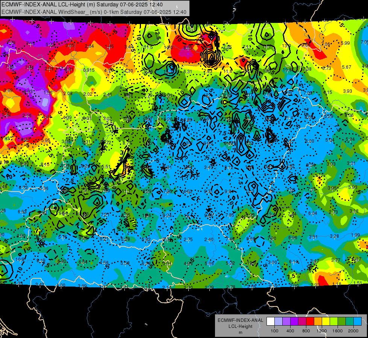Click the wind shear value '6.00'
Screen dimensions: 368x338
click(x=310, y=141)
